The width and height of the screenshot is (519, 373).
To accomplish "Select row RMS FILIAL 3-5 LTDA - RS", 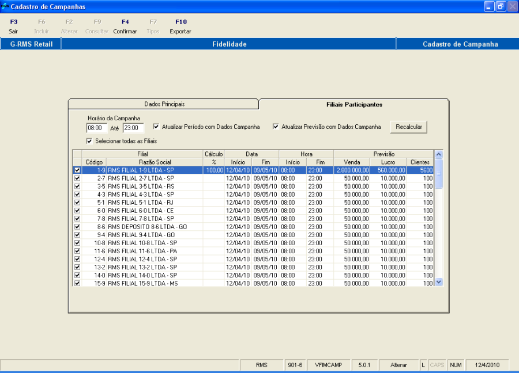I will [253, 186].
